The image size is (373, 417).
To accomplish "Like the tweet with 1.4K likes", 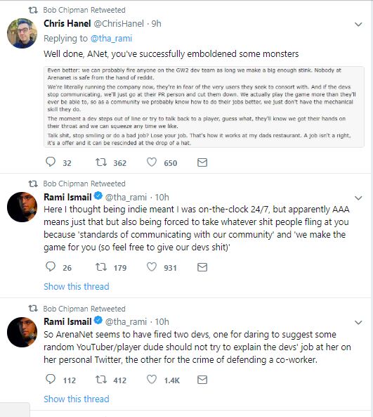I will coord(152,380).
